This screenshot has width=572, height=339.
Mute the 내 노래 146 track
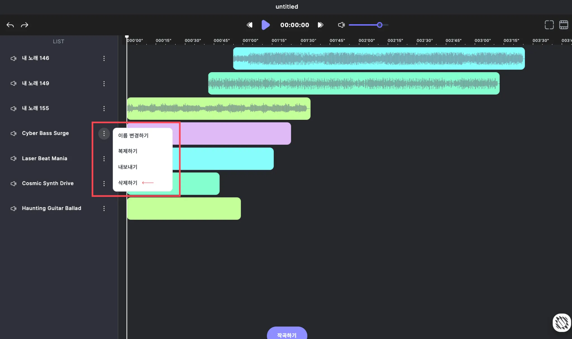click(x=13, y=58)
